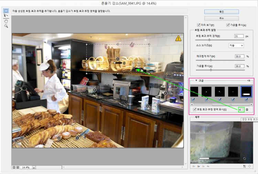Viewport: 258px width, 174px height.
Task: Activate the Hand tool
Action: pyautogui.click(x=6, y=21)
